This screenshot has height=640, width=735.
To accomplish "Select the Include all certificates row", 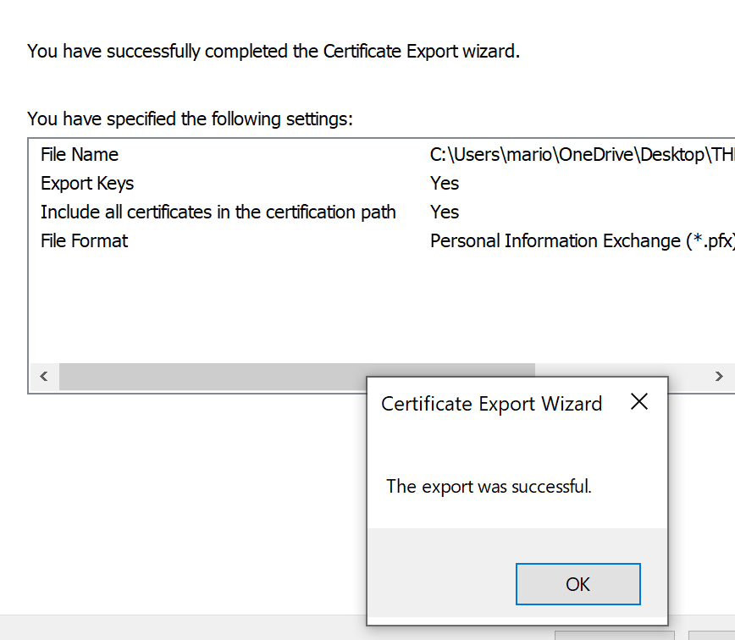I will [218, 212].
